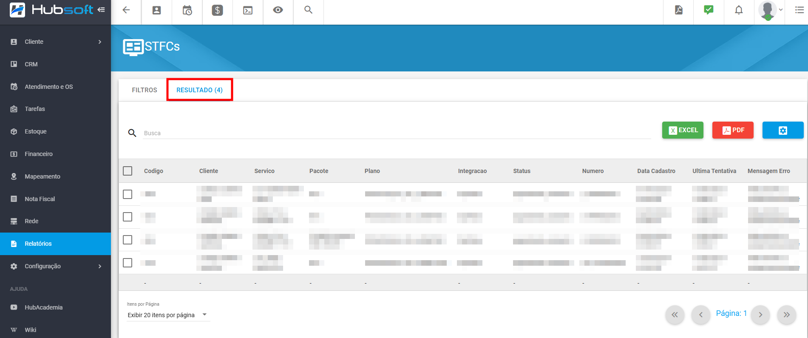Image resolution: width=808 pixels, height=338 pixels.
Task: Sort by the Ultima Tentativa column header
Action: click(714, 171)
